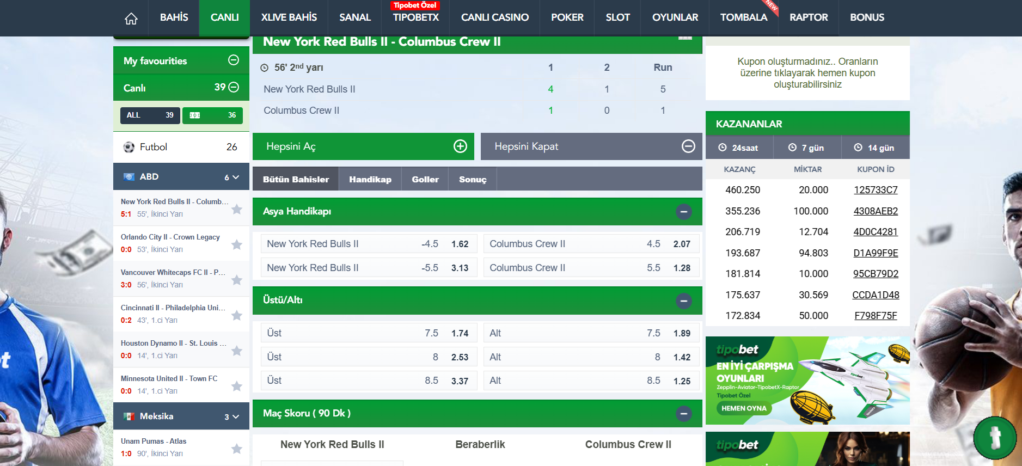Star the Unam Pumas - Atlas match

pos(236,449)
